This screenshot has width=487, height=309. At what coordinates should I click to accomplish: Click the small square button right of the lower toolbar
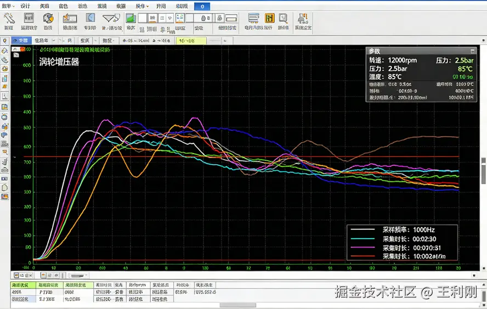(474, 276)
